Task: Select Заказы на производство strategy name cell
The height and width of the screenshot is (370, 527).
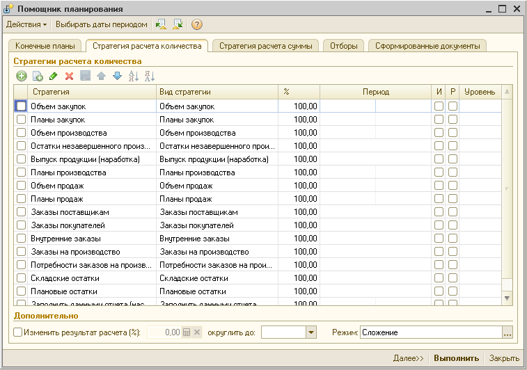Action: click(92, 252)
